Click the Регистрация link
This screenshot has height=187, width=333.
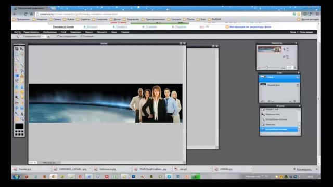306,32
